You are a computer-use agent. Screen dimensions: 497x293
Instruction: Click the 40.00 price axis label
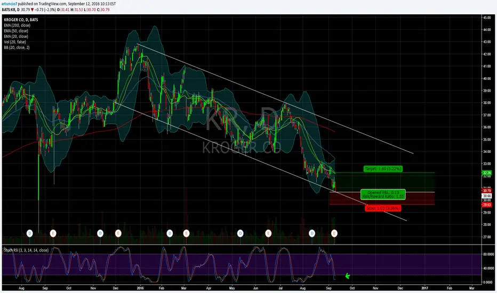(x=486, y=78)
